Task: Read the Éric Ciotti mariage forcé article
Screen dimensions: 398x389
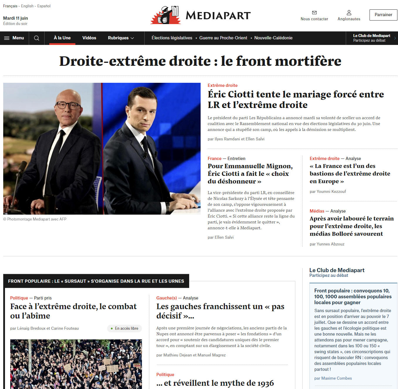Action: (296, 100)
